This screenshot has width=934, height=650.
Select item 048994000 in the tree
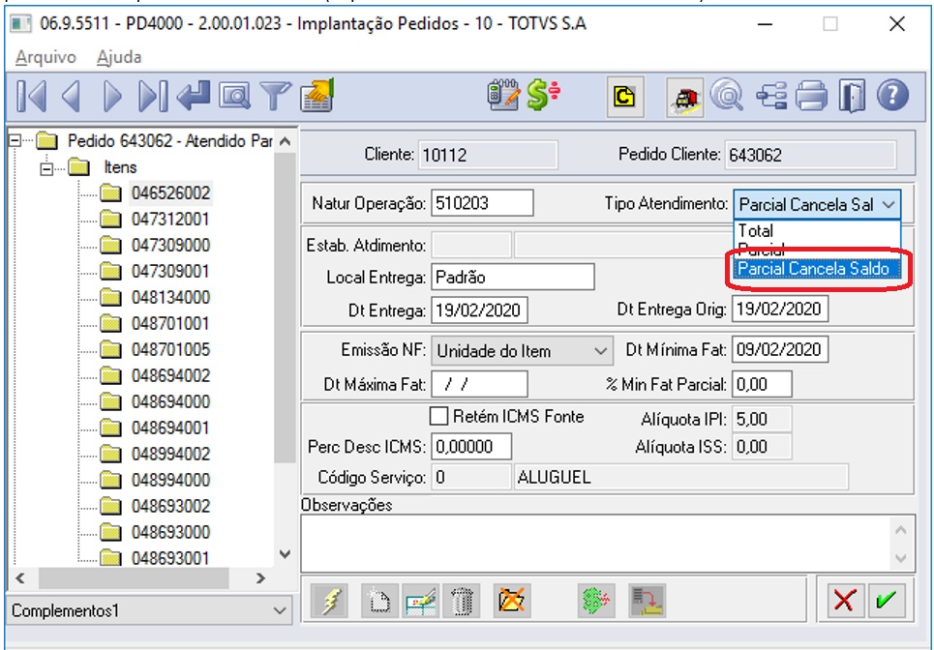[171, 480]
